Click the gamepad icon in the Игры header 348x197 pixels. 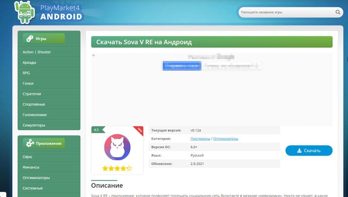click(x=30, y=39)
